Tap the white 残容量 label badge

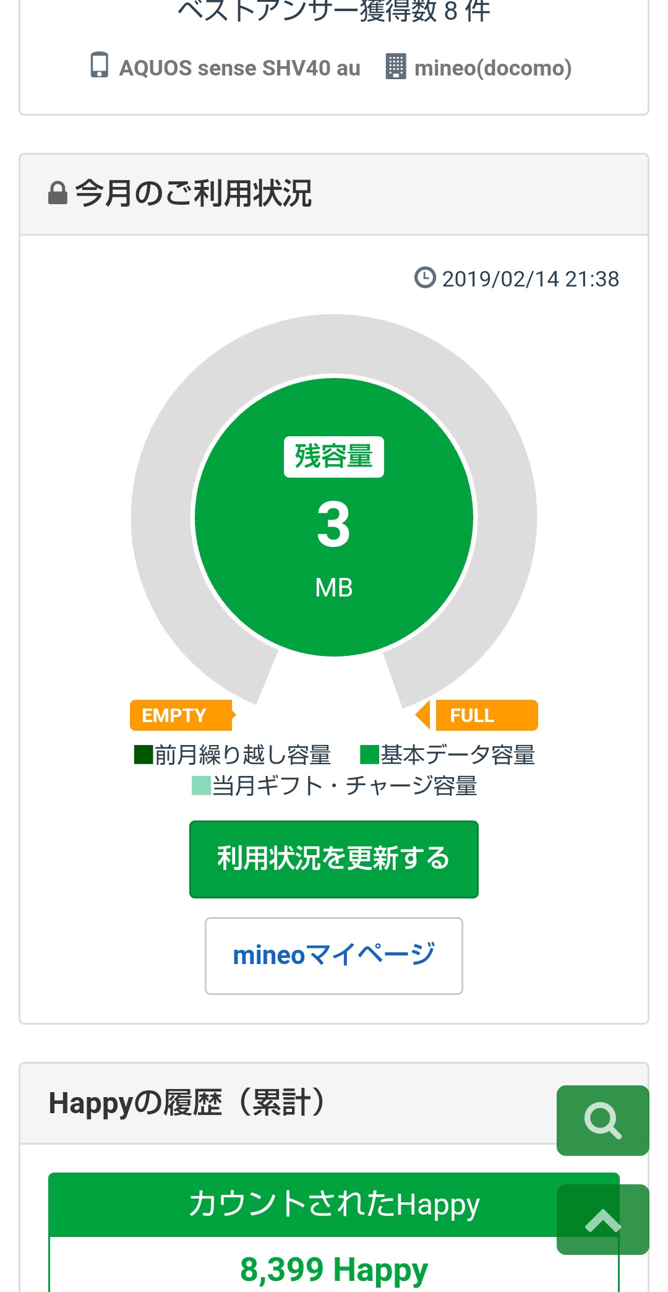point(334,457)
